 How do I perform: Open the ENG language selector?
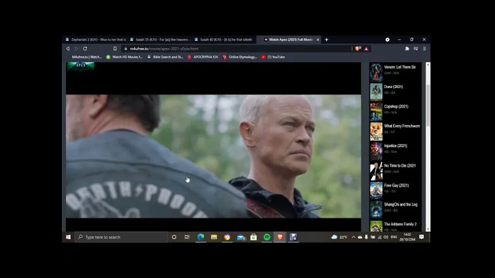tap(394, 237)
